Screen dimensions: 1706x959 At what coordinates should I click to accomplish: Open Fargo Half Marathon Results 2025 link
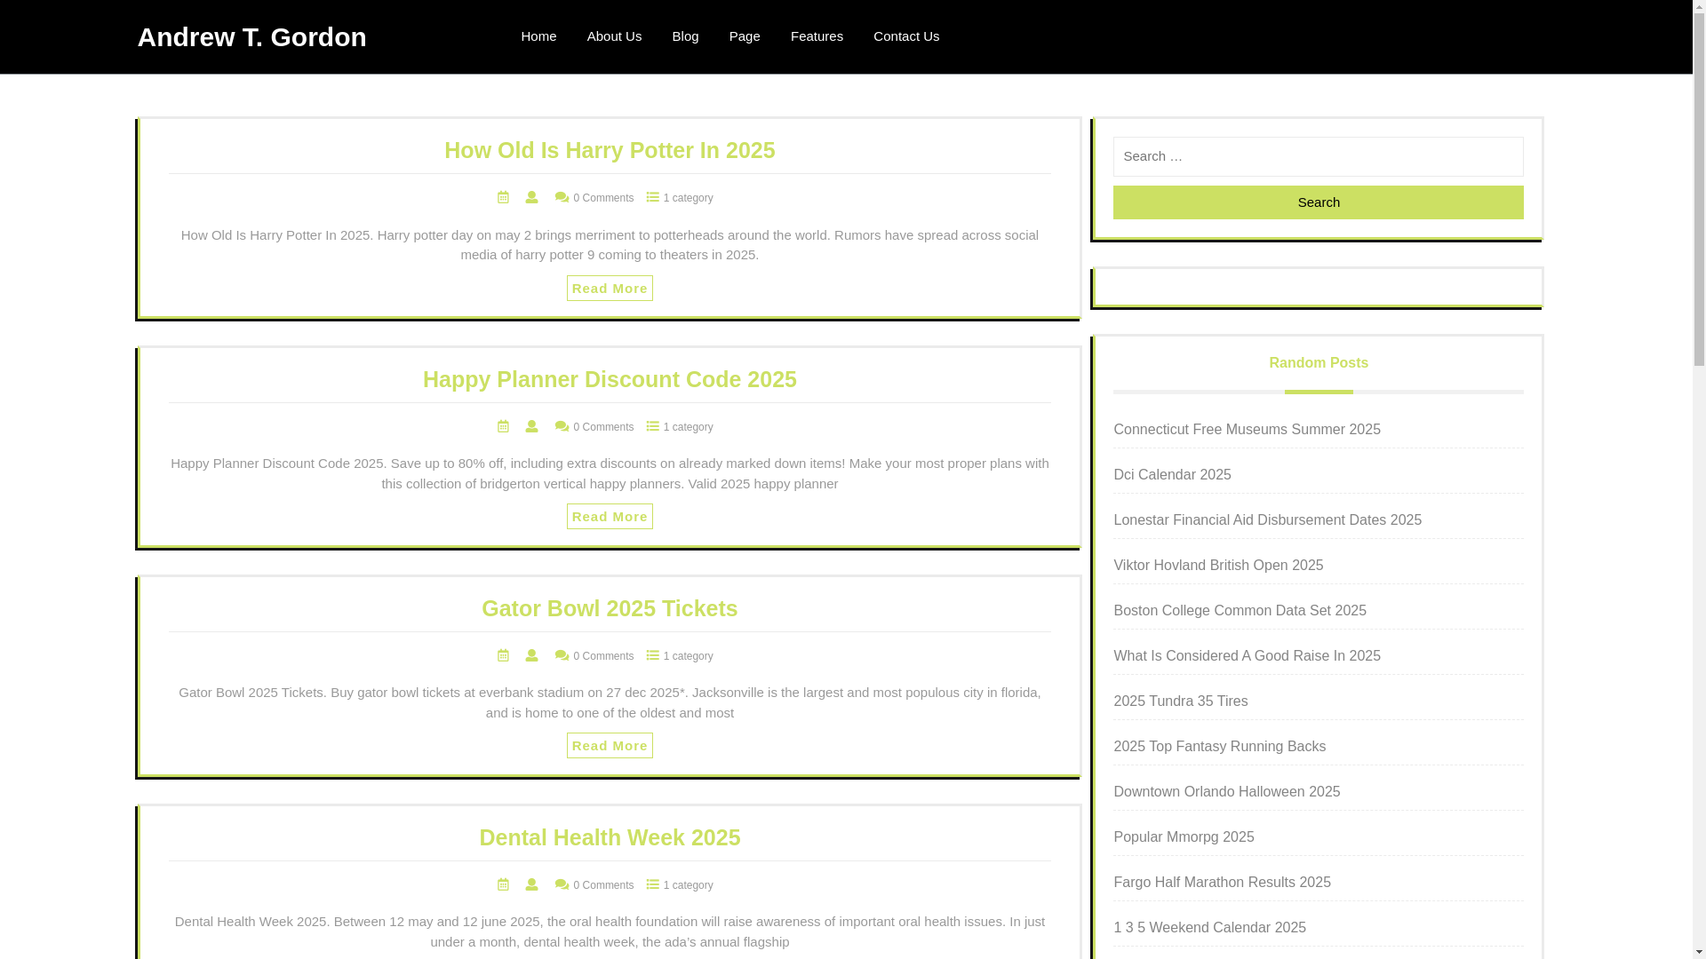point(1222,883)
